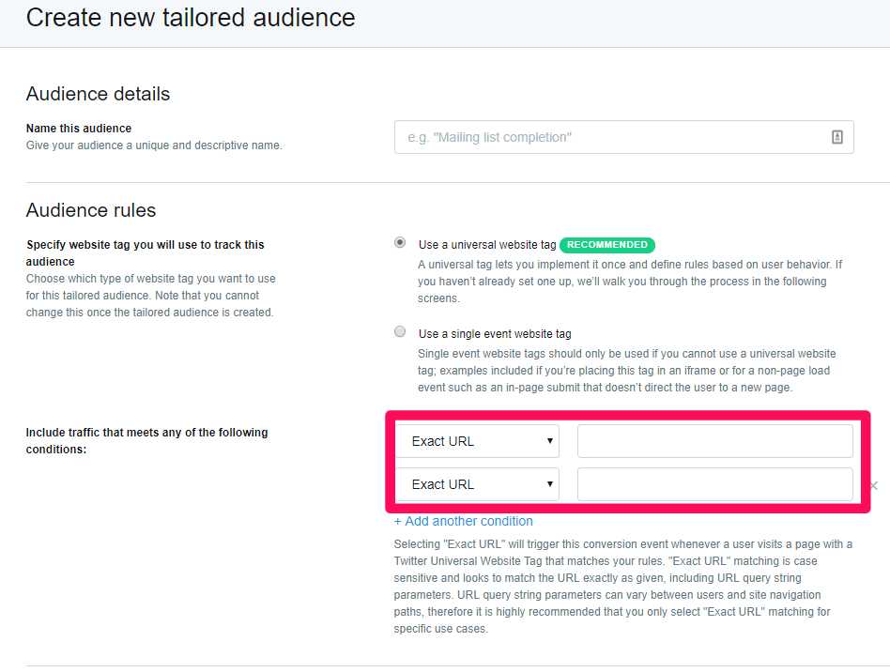Select the single event website tag radio button
890x672 pixels.
point(400,331)
